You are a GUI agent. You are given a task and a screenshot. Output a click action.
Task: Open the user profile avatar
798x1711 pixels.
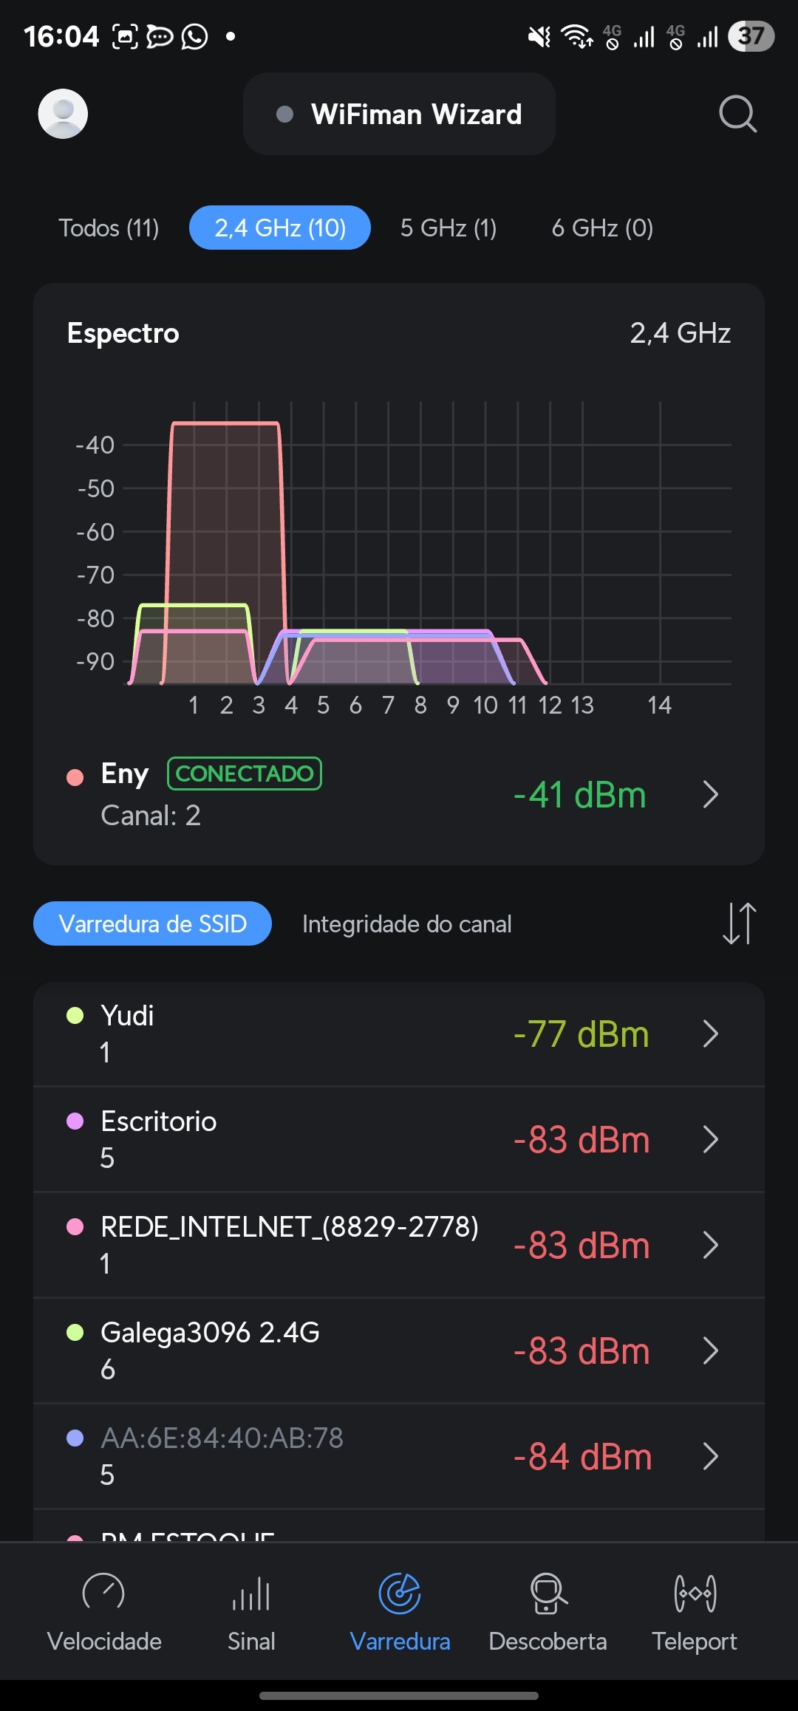click(x=63, y=114)
